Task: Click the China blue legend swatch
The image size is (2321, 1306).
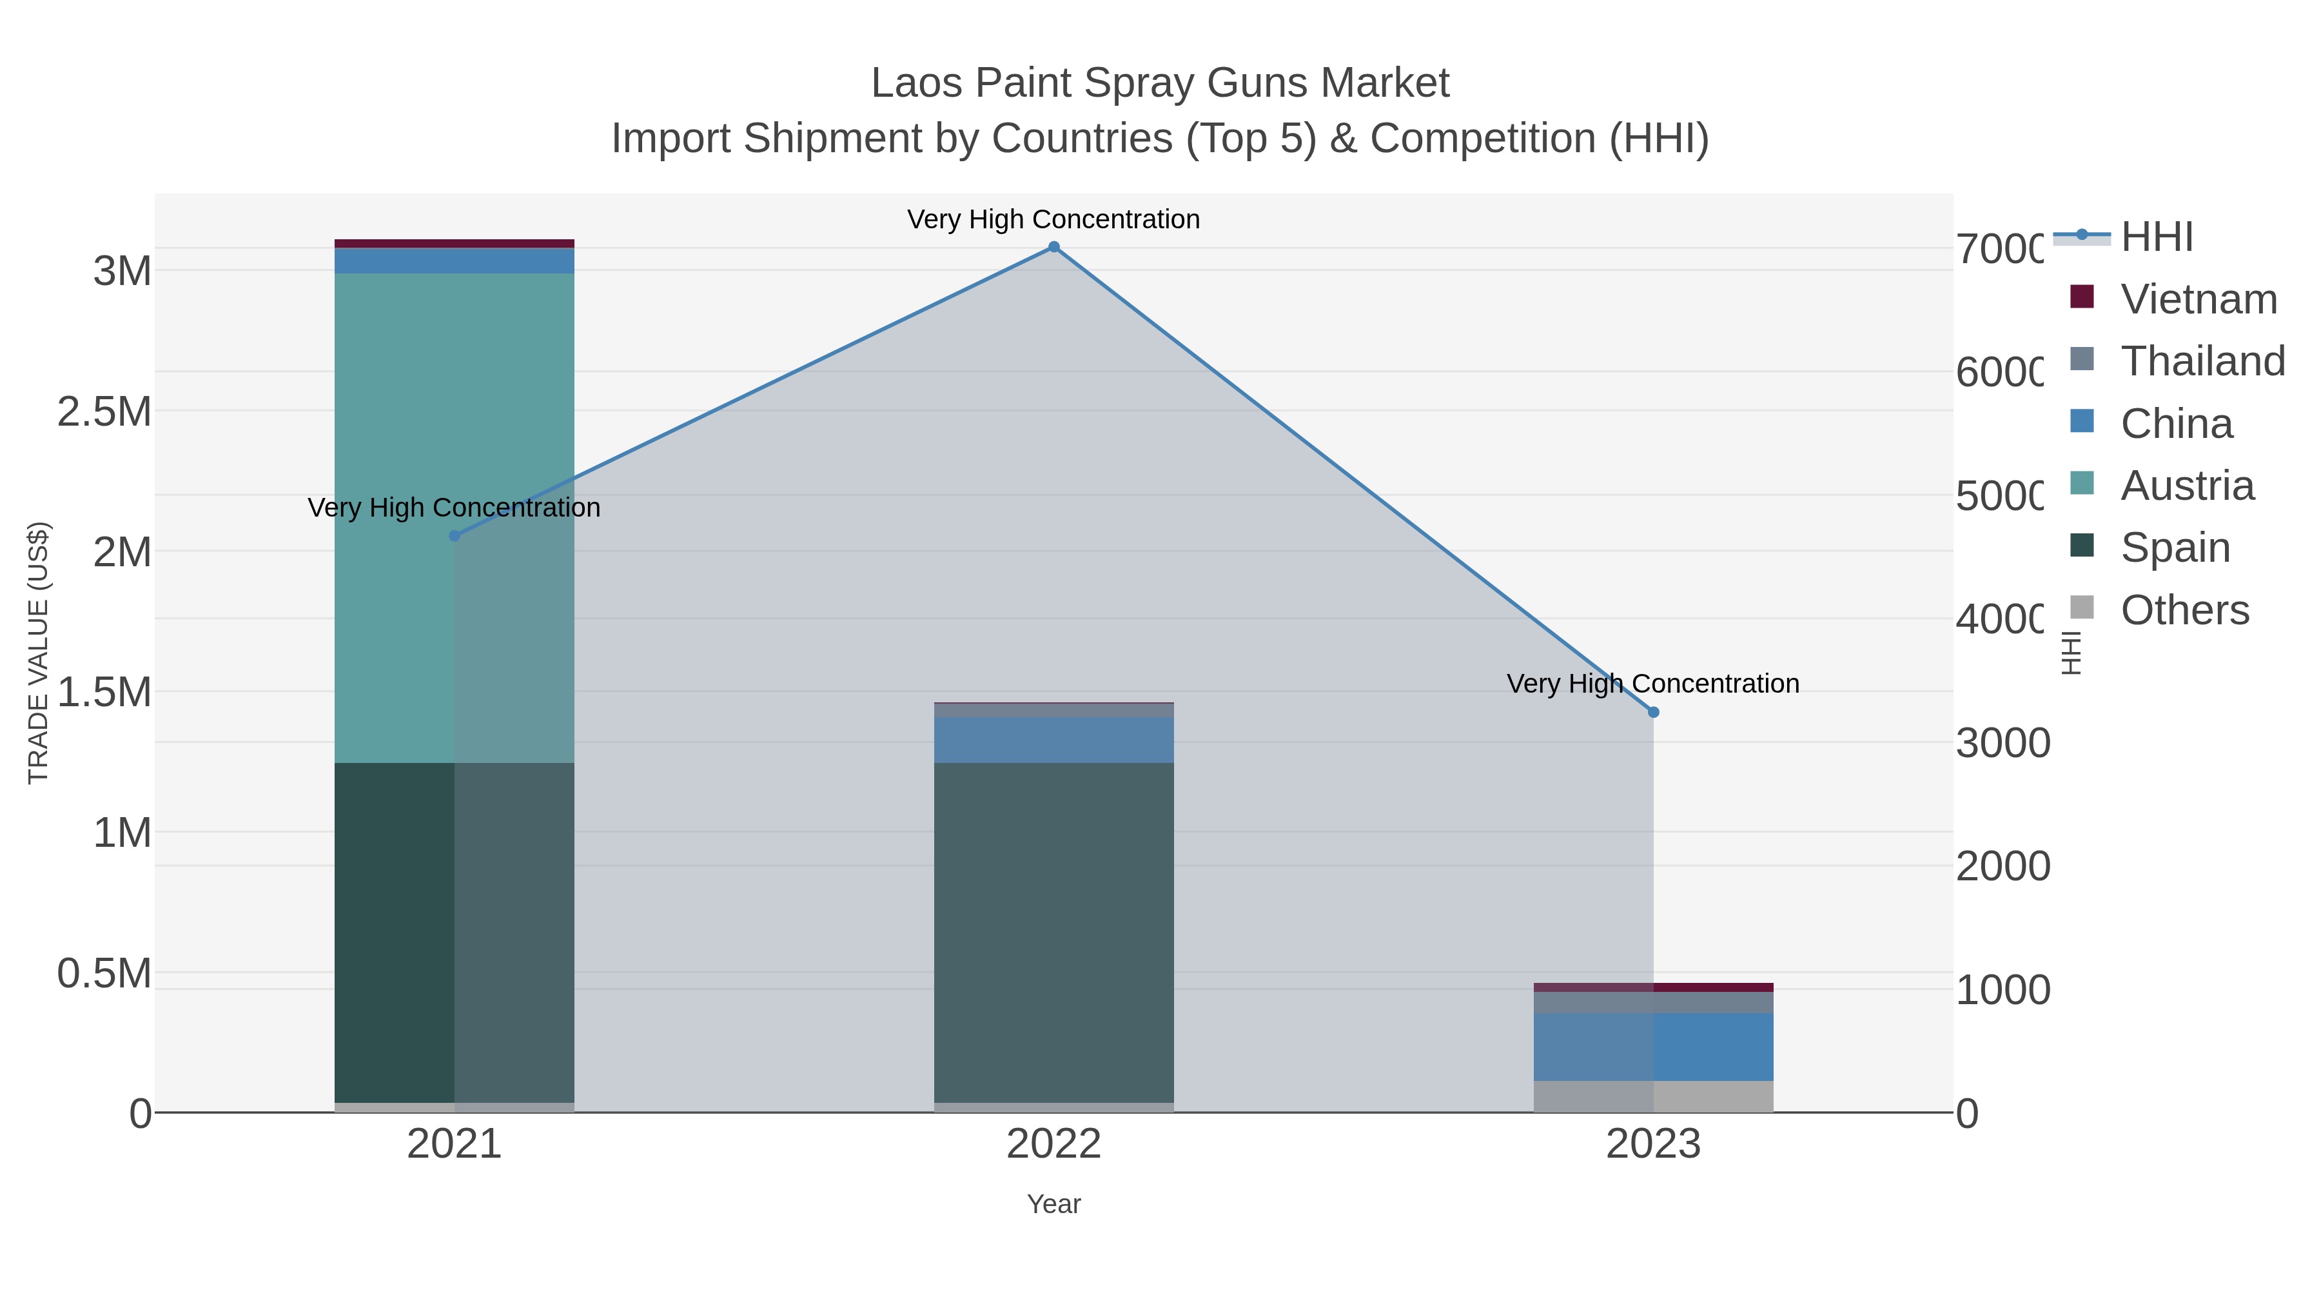Action: pyautogui.click(x=2081, y=421)
